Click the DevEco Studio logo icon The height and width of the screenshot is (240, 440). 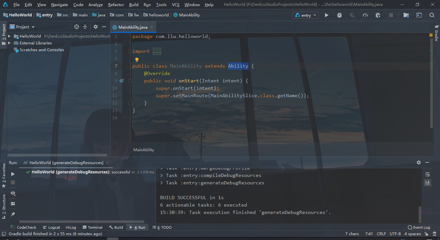[x=5, y=5]
